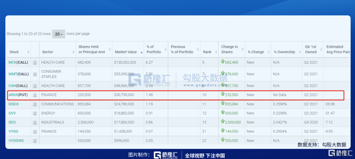Click the green arrow beside 682,400 change in shares
The height and width of the screenshot is (159, 355).
pos(223,62)
